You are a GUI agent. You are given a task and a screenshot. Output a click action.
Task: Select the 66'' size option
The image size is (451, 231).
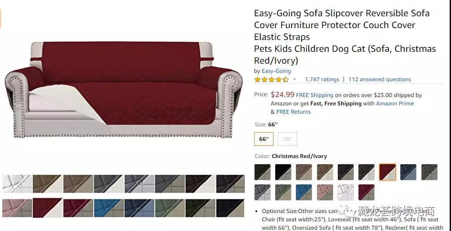pyautogui.click(x=263, y=139)
